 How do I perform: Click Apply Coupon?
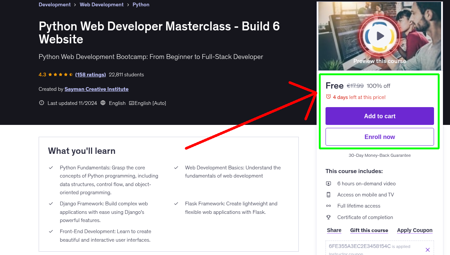(414, 230)
